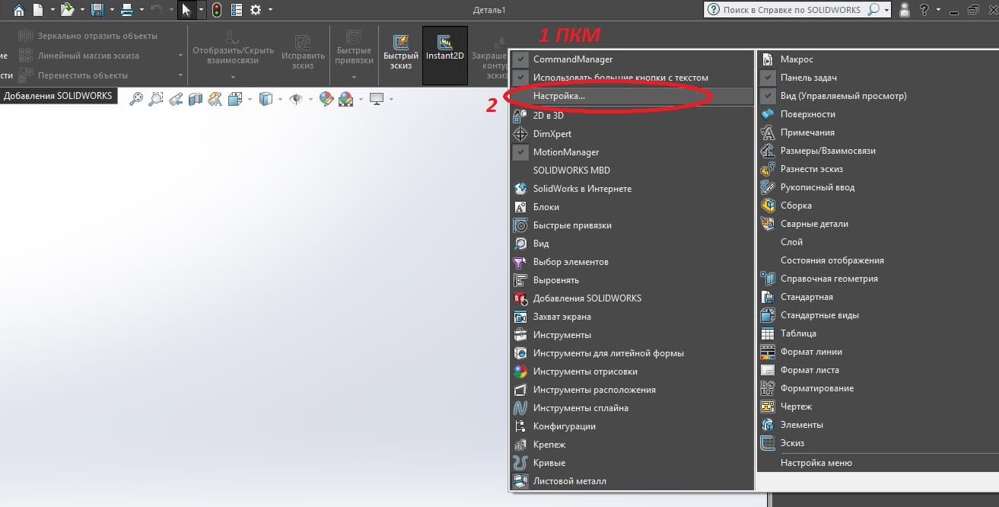
Task: Click the Rebuild traffic light icon
Action: click(217, 10)
